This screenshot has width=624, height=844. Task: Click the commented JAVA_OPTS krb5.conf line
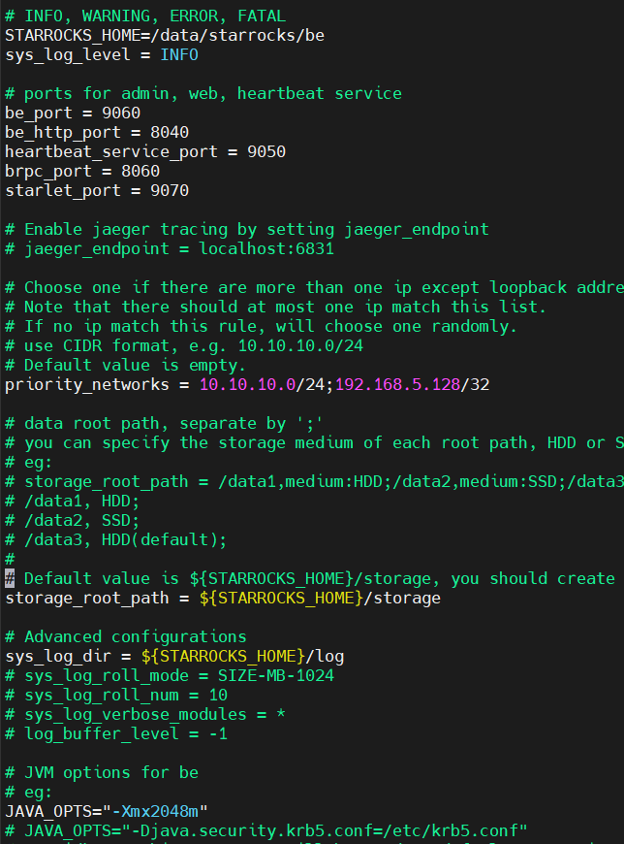(266, 830)
